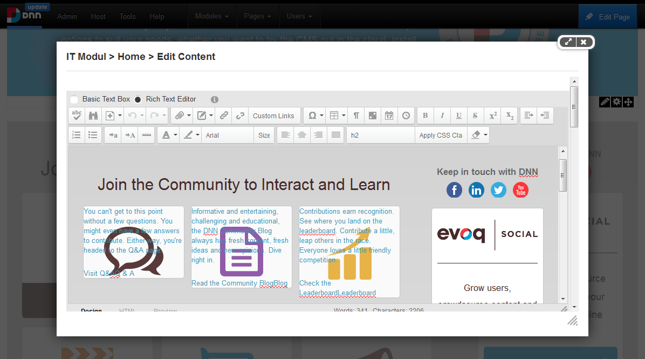Screen dimensions: 645x359
Task: Expand the table insert dropdown arrow
Action: (x=344, y=116)
